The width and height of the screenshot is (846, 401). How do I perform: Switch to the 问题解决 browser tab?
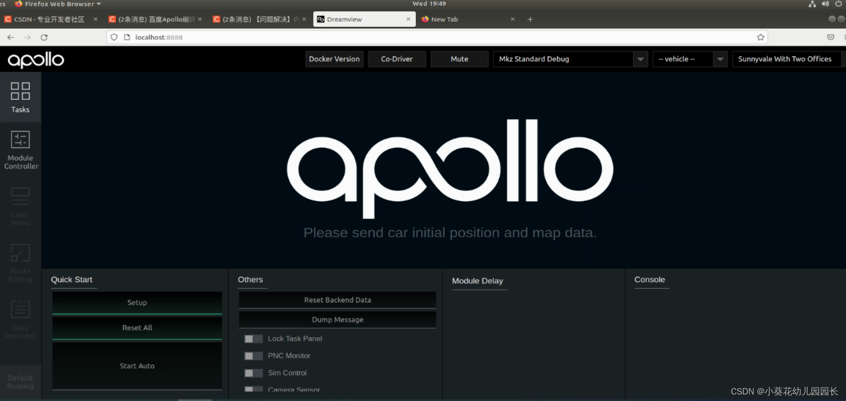pyautogui.click(x=260, y=19)
